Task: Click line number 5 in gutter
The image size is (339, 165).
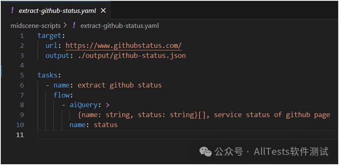Action: [22, 75]
